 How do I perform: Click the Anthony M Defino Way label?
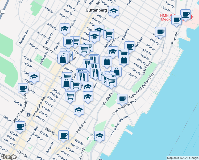coord(141,86)
